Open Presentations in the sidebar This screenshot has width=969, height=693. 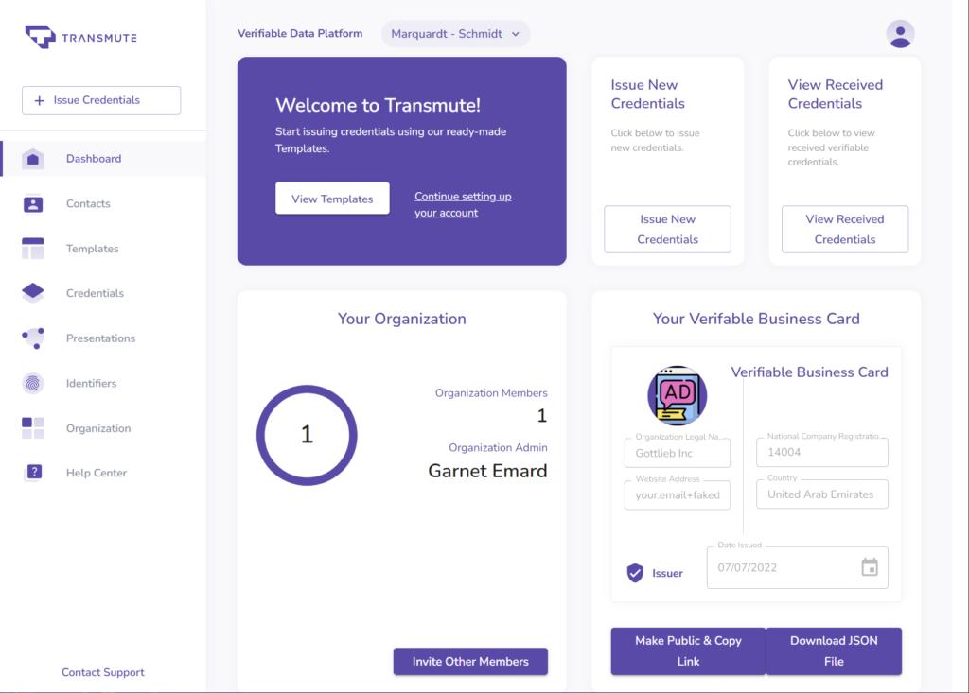(103, 338)
